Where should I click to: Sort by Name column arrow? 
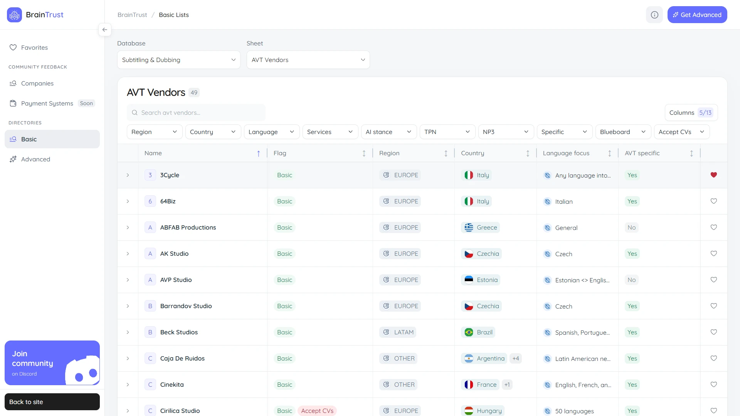click(x=259, y=153)
